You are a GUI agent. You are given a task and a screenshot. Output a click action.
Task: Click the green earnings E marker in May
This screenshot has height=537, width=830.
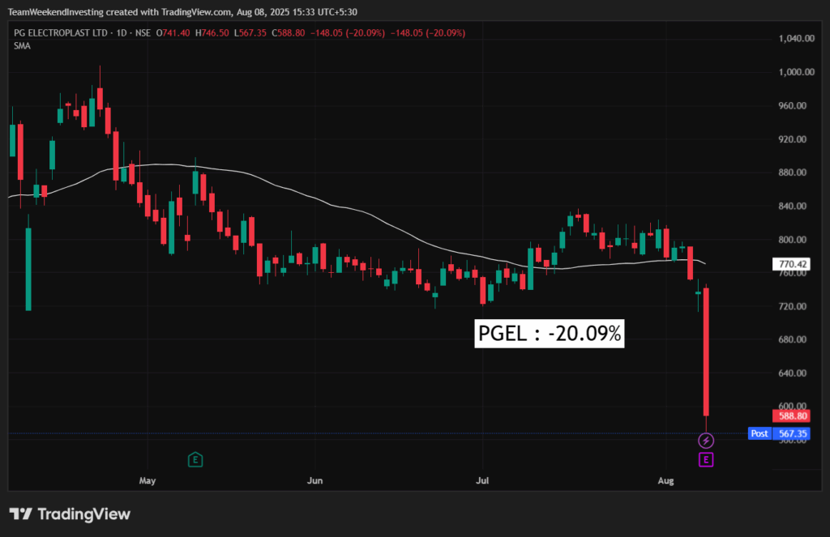pos(195,460)
